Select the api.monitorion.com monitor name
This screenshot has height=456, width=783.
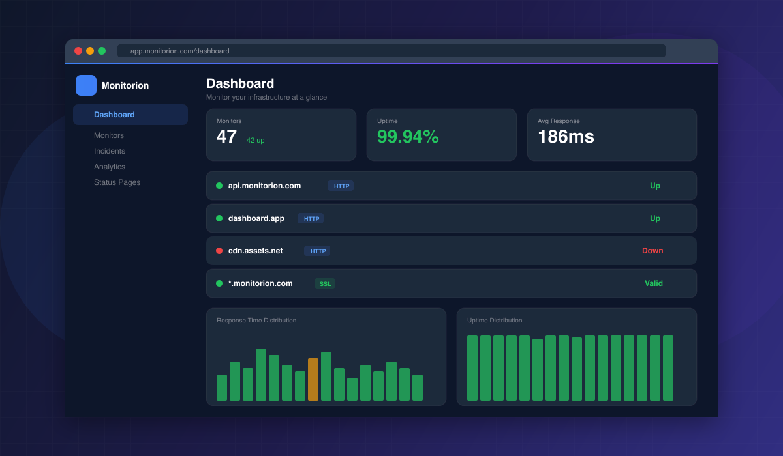265,186
